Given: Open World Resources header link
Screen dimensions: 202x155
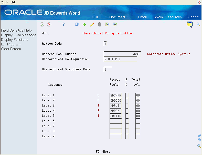Looking at the screenshot, I should tap(168, 17).
